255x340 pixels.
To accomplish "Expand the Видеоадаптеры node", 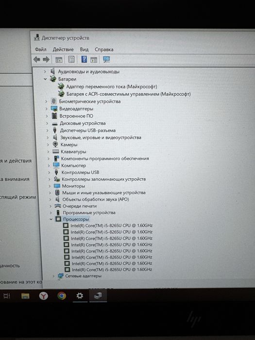I will pyautogui.click(x=47, y=109).
